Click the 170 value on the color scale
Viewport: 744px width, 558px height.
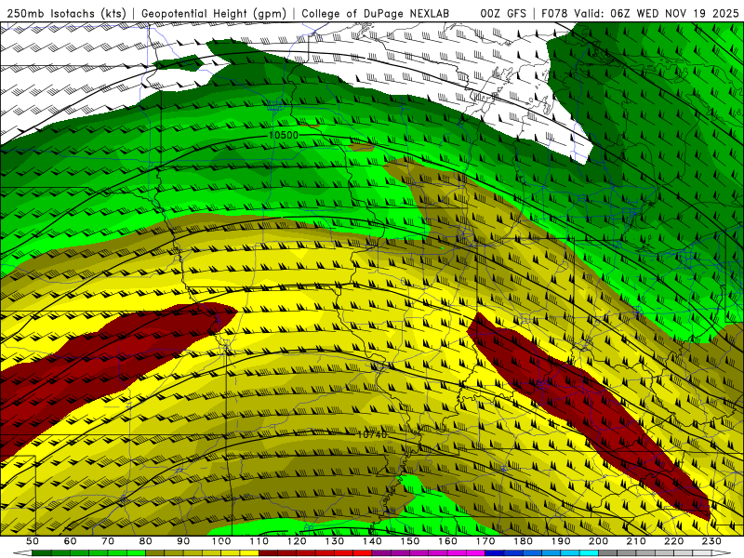(485, 541)
